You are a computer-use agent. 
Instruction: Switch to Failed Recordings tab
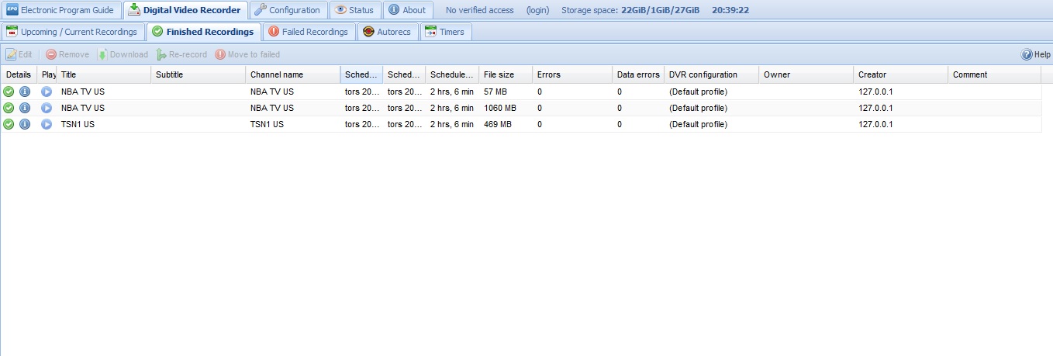(309, 32)
